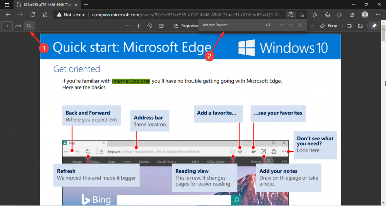The image size is (386, 206).
Task: Reload the current page
Action: pyautogui.click(x=33, y=15)
